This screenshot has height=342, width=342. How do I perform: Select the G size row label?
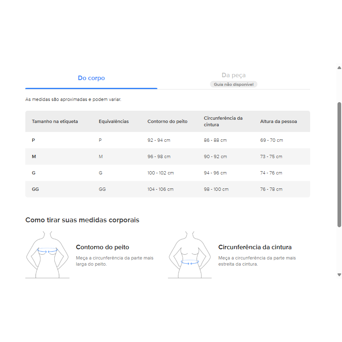(34, 173)
